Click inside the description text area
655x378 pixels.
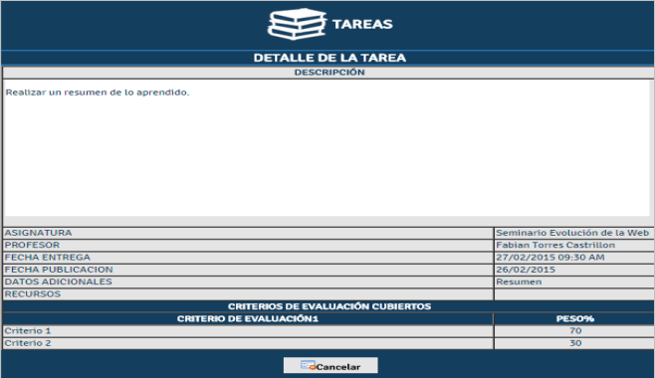[x=327, y=148]
